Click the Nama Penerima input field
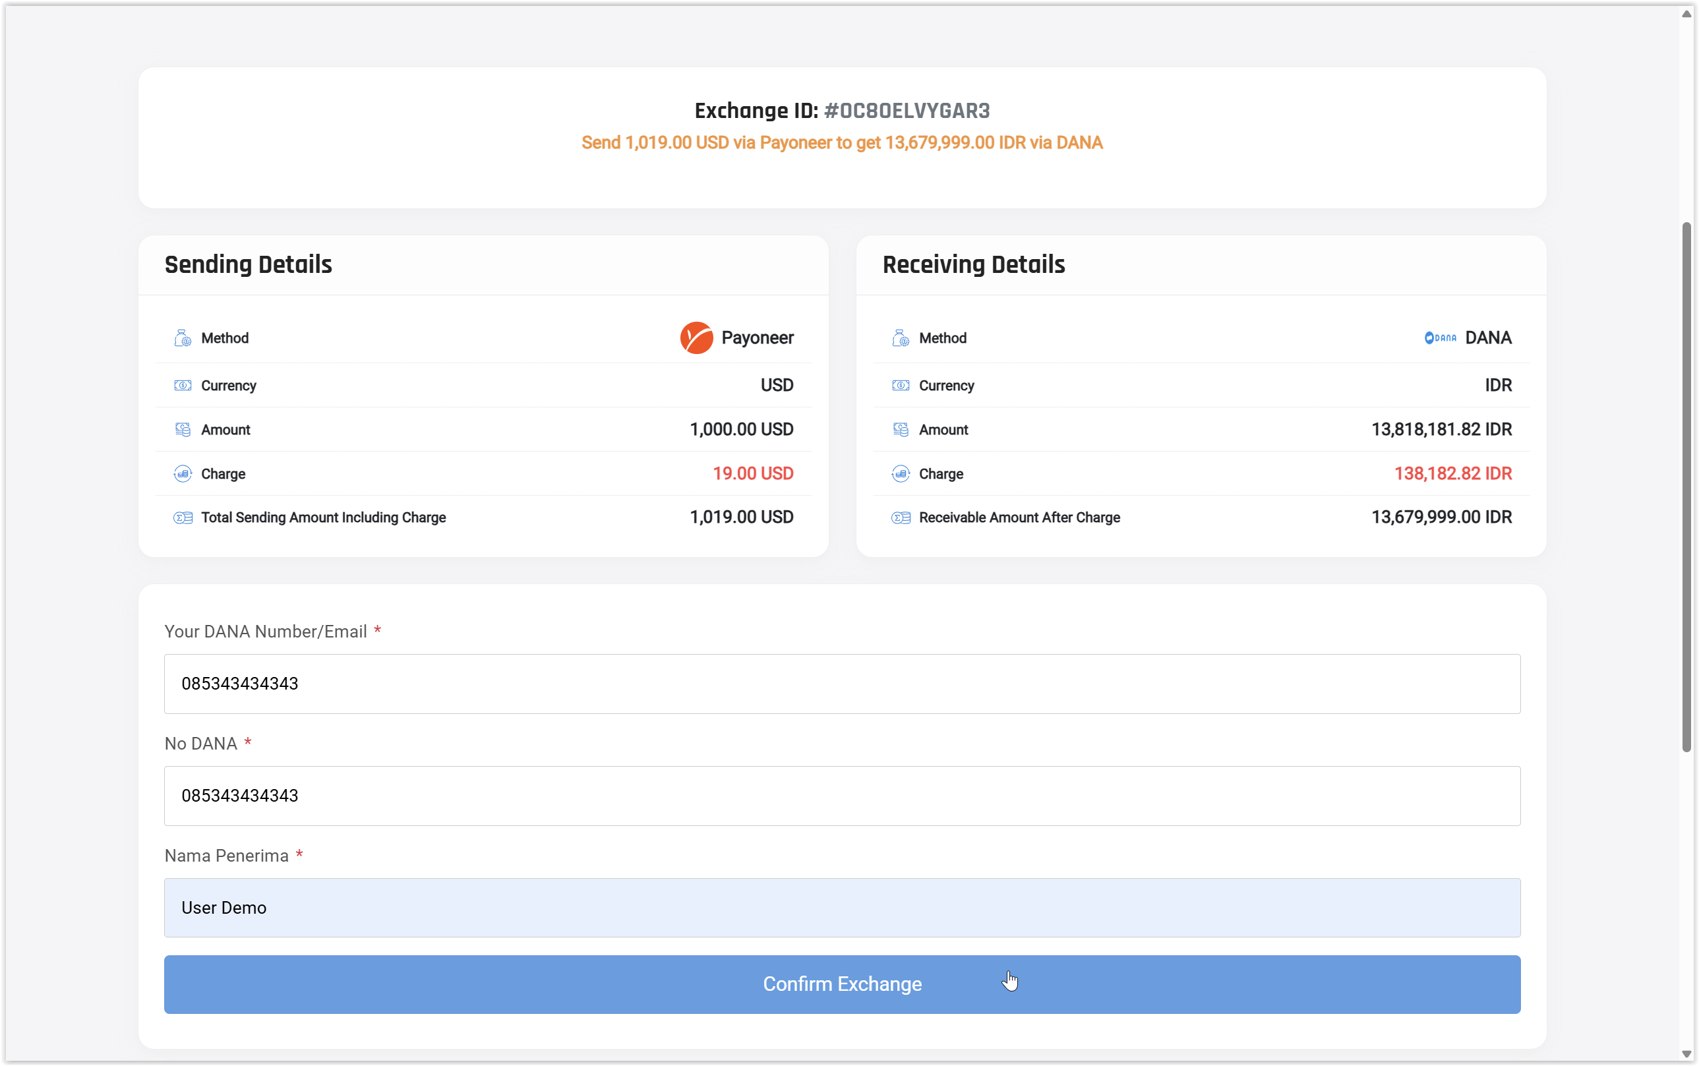This screenshot has width=1699, height=1066. tap(842, 907)
